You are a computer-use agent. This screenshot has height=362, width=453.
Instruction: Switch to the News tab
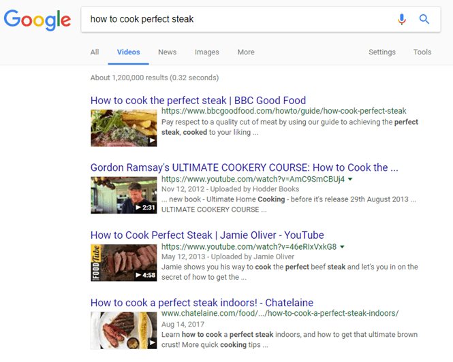[168, 52]
